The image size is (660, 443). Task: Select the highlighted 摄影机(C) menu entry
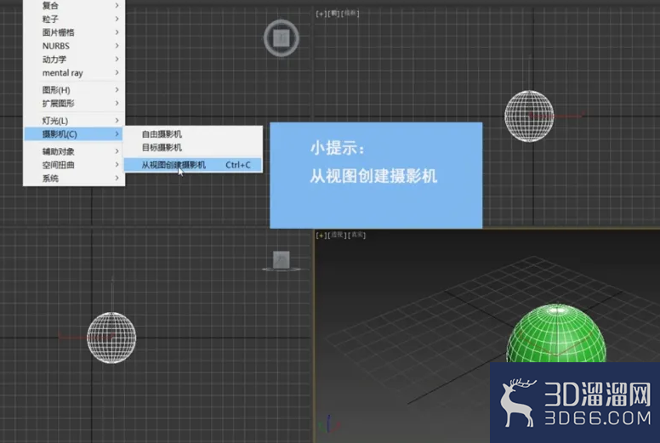(x=74, y=134)
